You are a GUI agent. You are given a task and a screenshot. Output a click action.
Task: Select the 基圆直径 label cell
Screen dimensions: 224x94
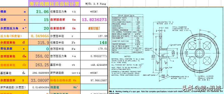pos(14,73)
